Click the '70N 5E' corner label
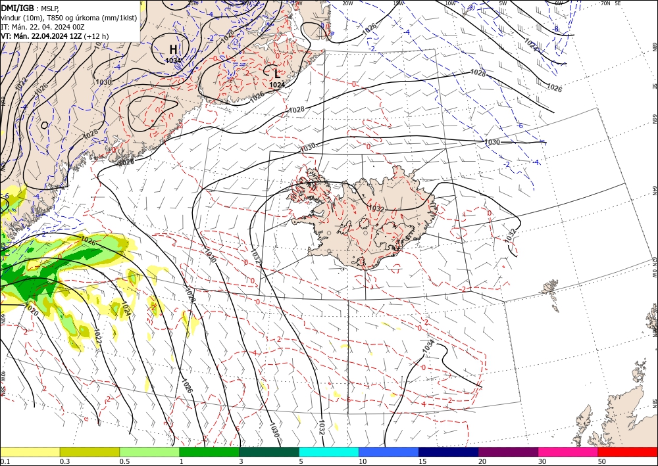 (x=611, y=3)
